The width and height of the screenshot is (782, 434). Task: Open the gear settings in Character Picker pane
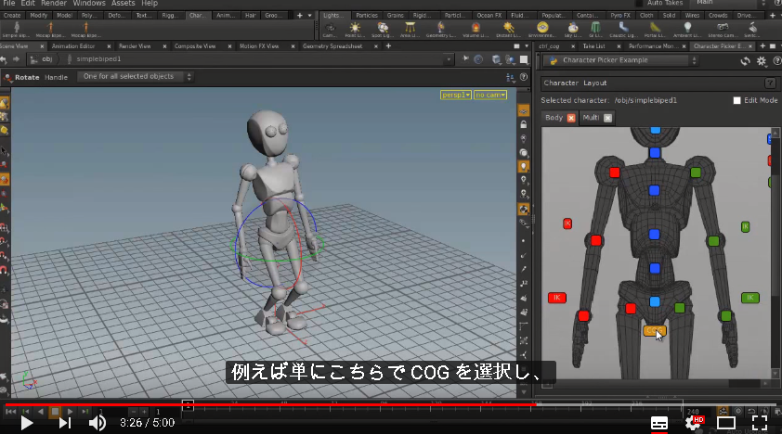[761, 60]
